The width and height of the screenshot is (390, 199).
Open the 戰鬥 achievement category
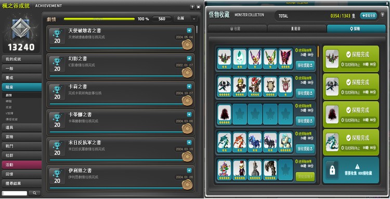pos(21,146)
